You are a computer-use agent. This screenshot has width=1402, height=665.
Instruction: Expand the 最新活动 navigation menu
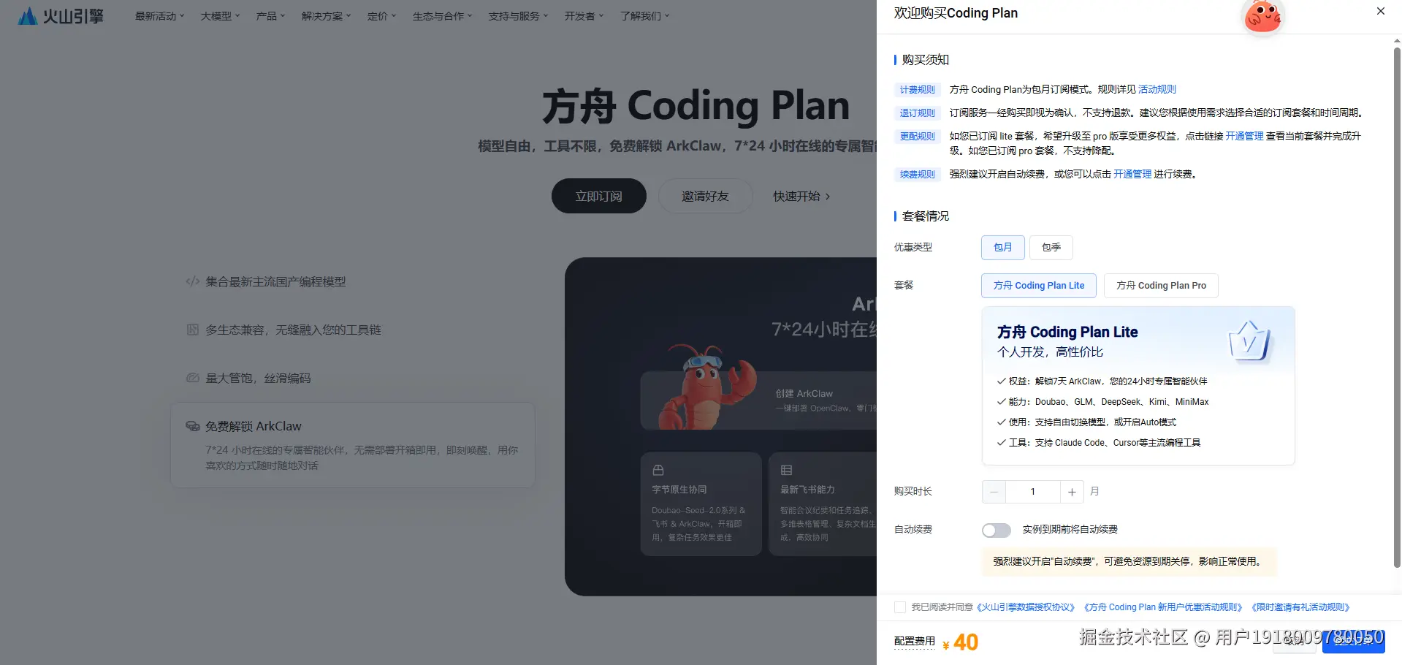tap(159, 16)
